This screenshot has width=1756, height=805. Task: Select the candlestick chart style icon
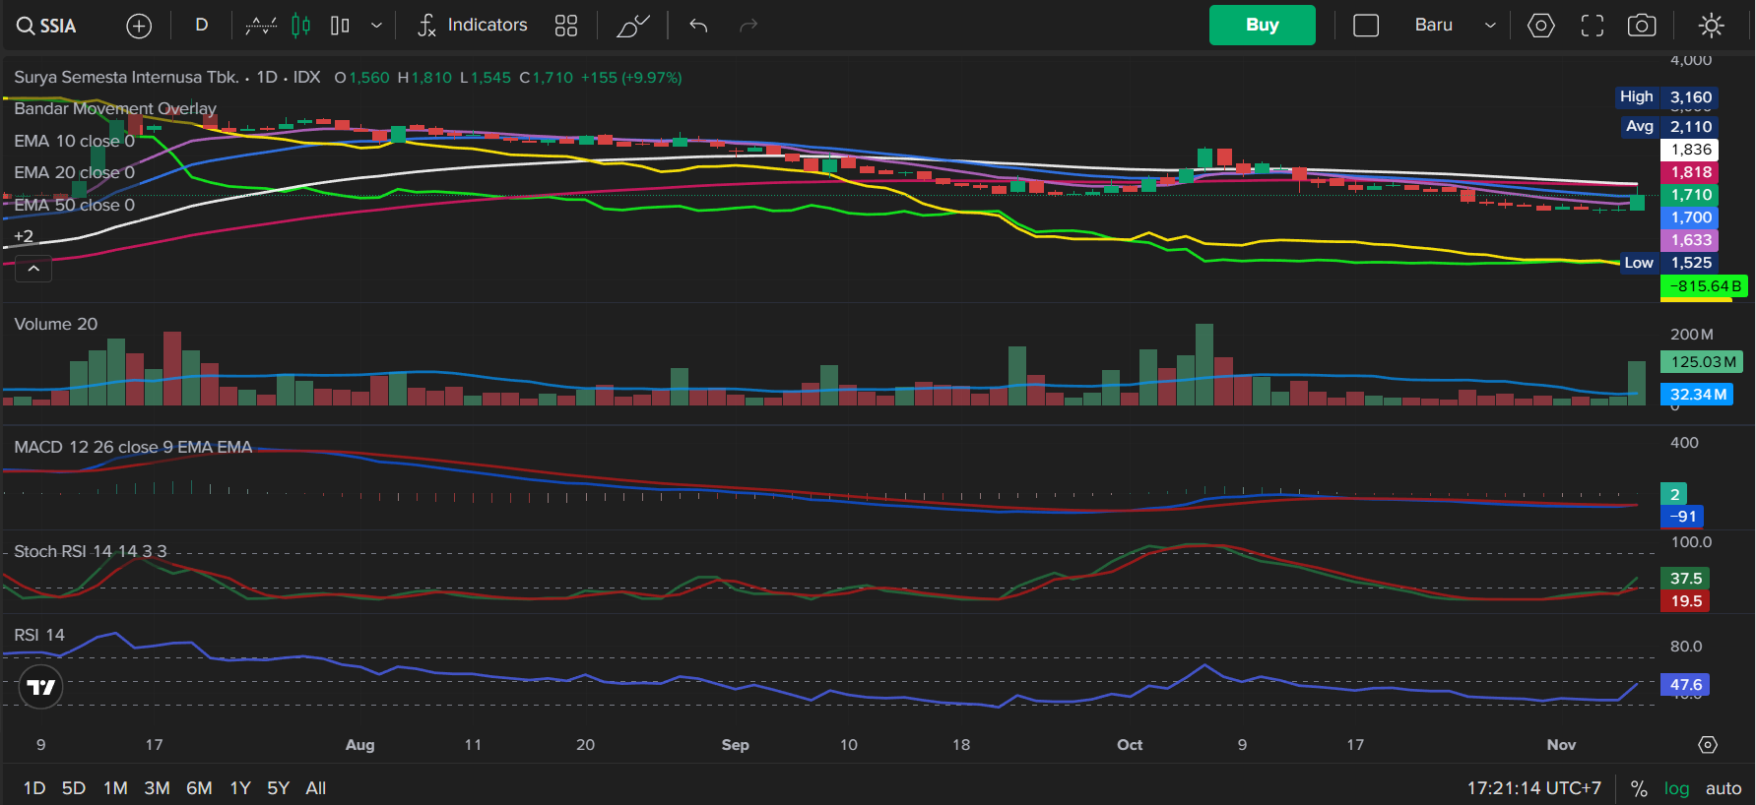pyautogui.click(x=300, y=26)
